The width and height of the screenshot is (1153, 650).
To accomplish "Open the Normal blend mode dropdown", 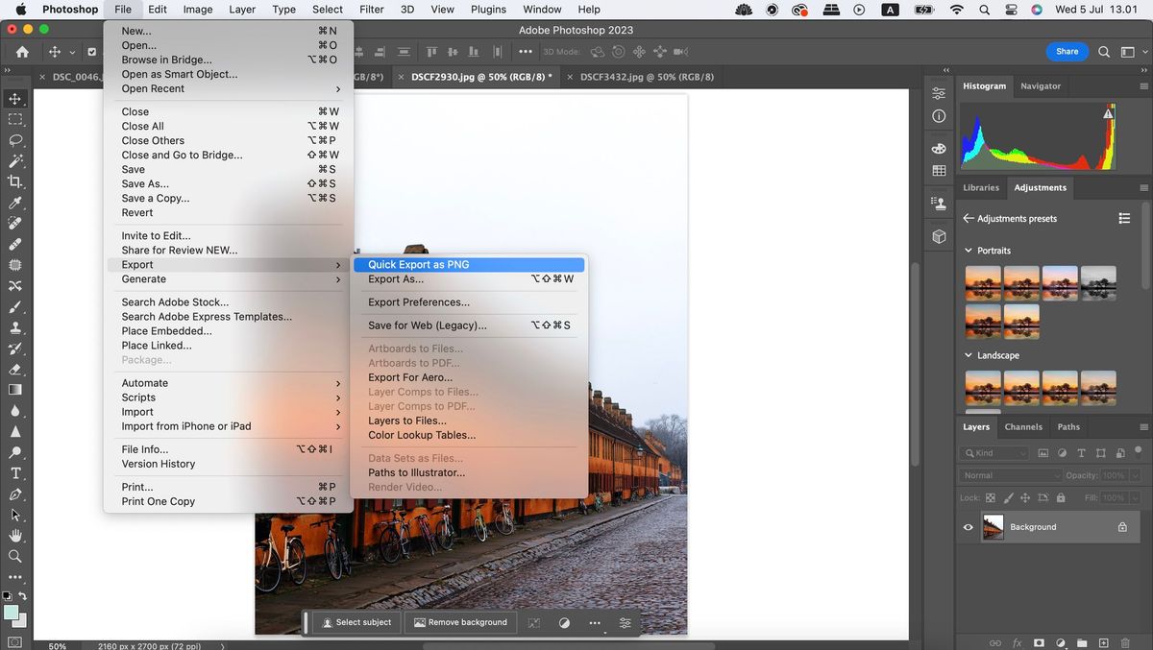I will click(x=1009, y=475).
